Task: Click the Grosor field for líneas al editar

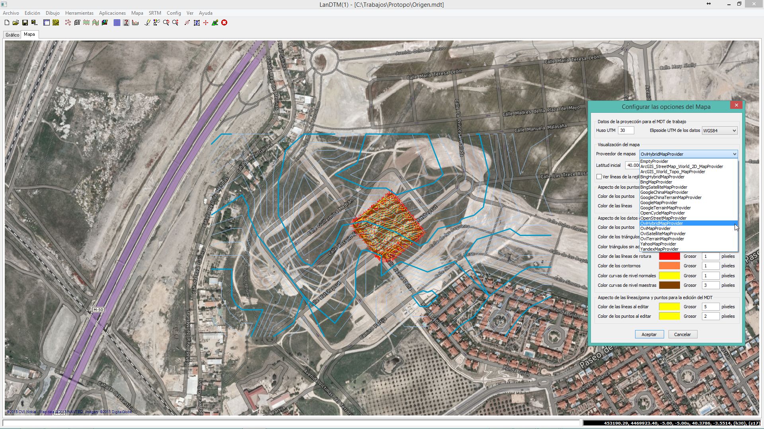Action: pyautogui.click(x=710, y=307)
